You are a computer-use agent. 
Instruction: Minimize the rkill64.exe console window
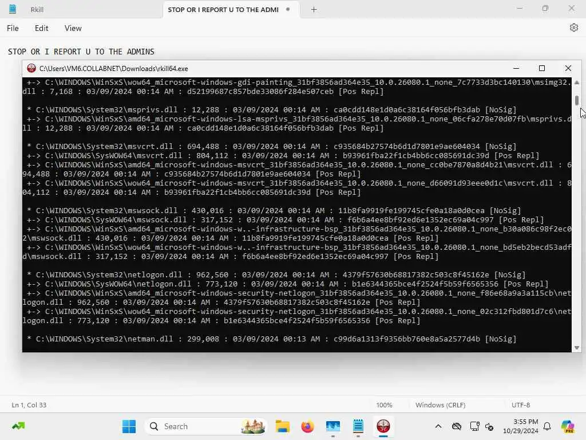[x=516, y=68]
